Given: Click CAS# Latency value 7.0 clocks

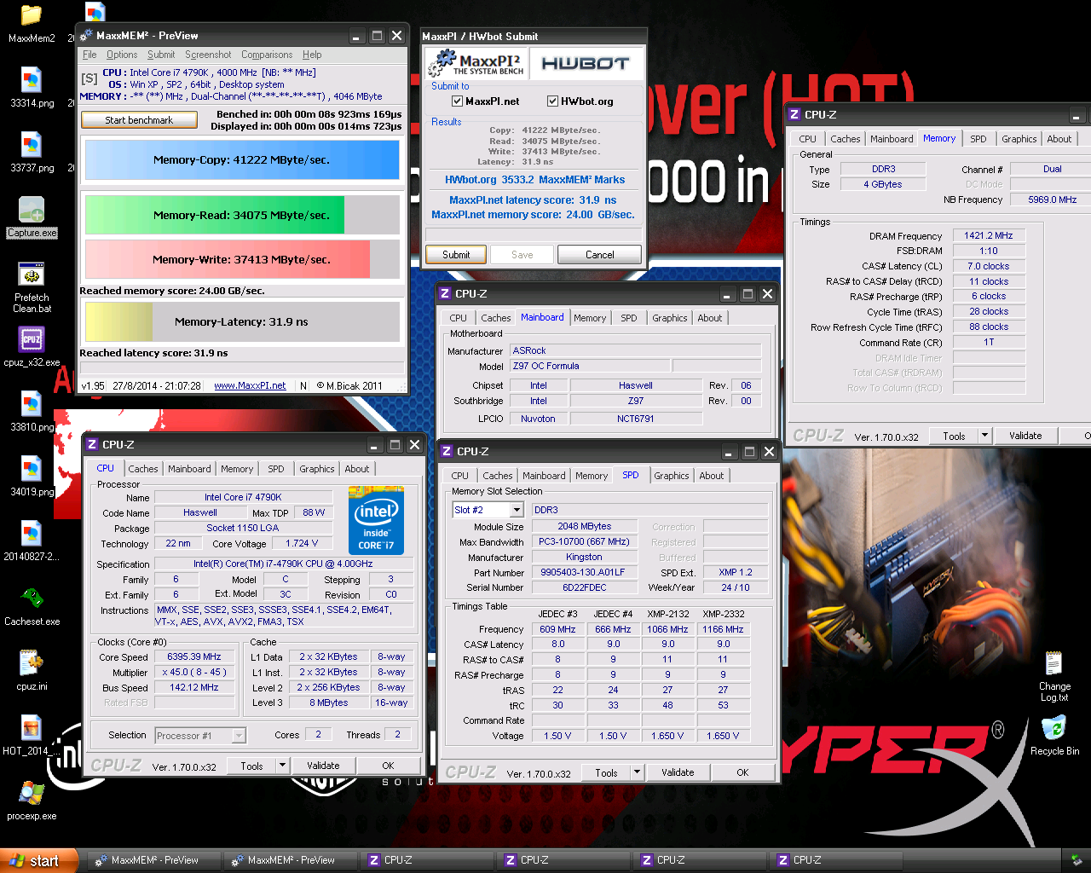Looking at the screenshot, I should (x=989, y=266).
